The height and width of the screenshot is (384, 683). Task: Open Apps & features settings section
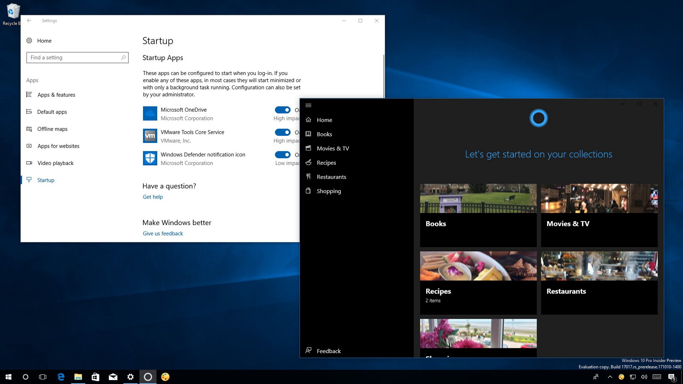(56, 94)
